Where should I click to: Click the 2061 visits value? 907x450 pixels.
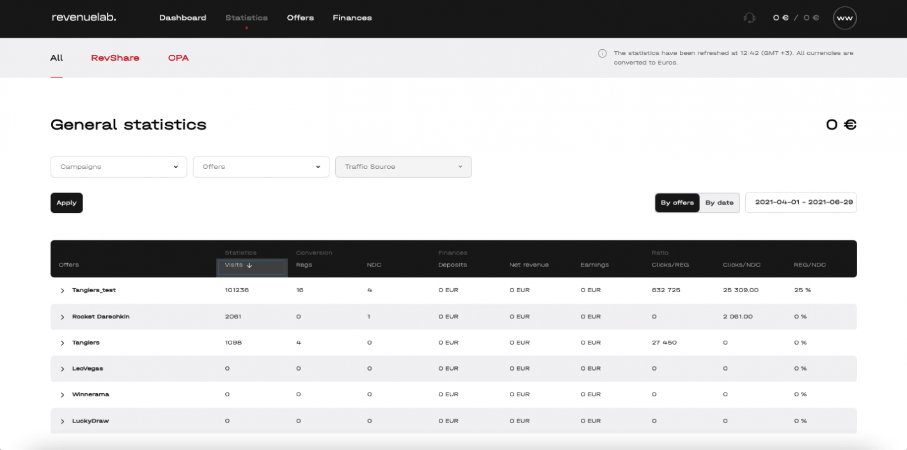pos(233,316)
